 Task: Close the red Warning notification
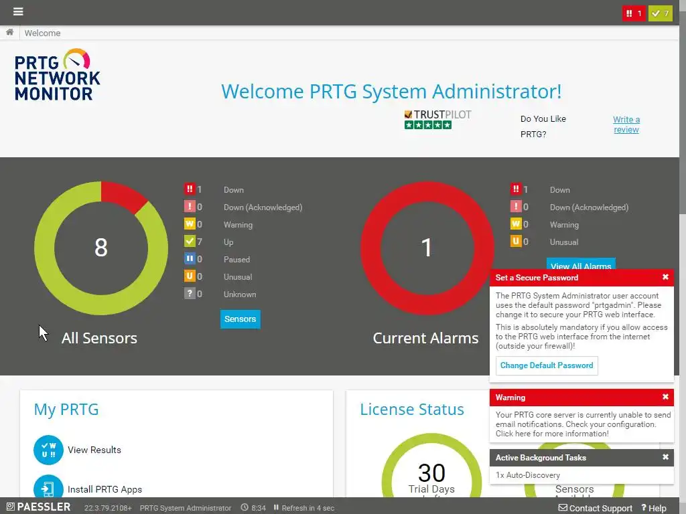(665, 397)
